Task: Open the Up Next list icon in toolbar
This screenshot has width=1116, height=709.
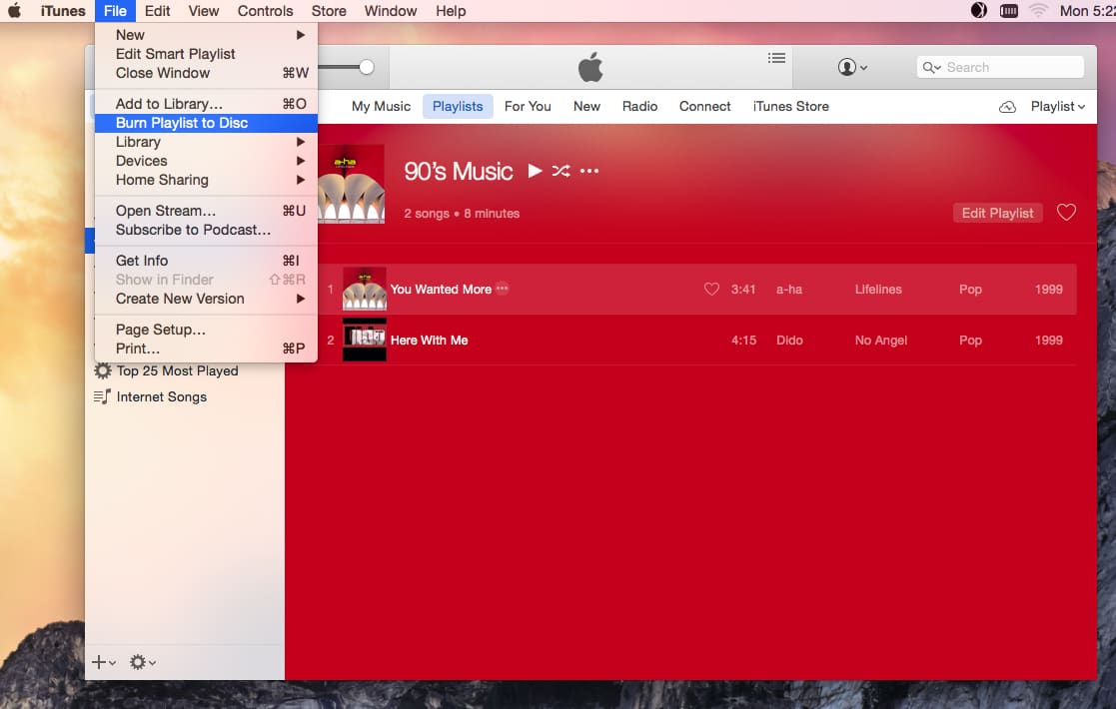Action: 776,58
